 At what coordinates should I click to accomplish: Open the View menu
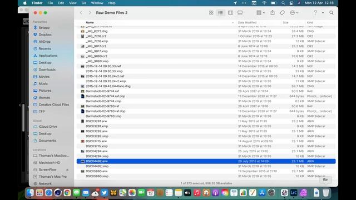click(x=73, y=3)
